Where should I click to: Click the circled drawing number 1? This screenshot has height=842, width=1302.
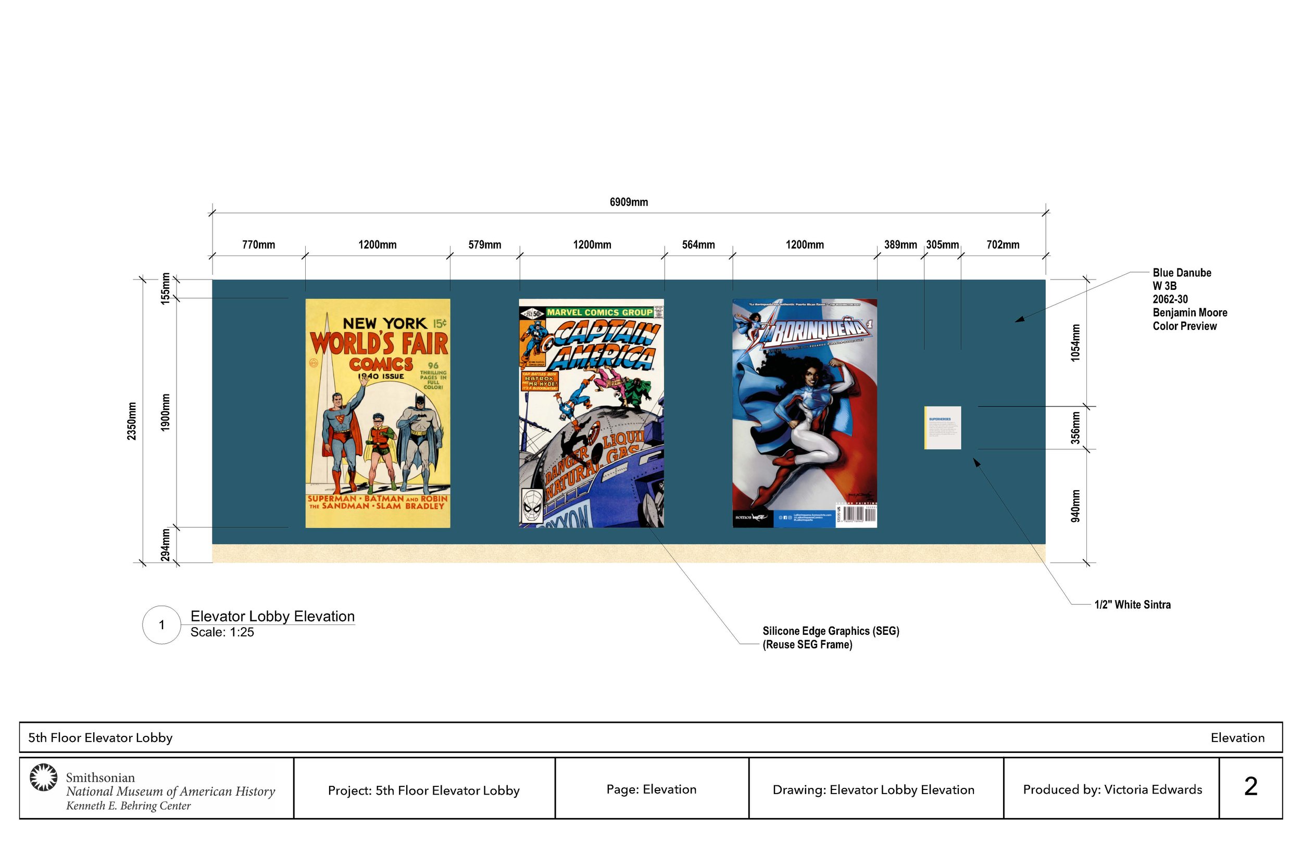coord(161,624)
